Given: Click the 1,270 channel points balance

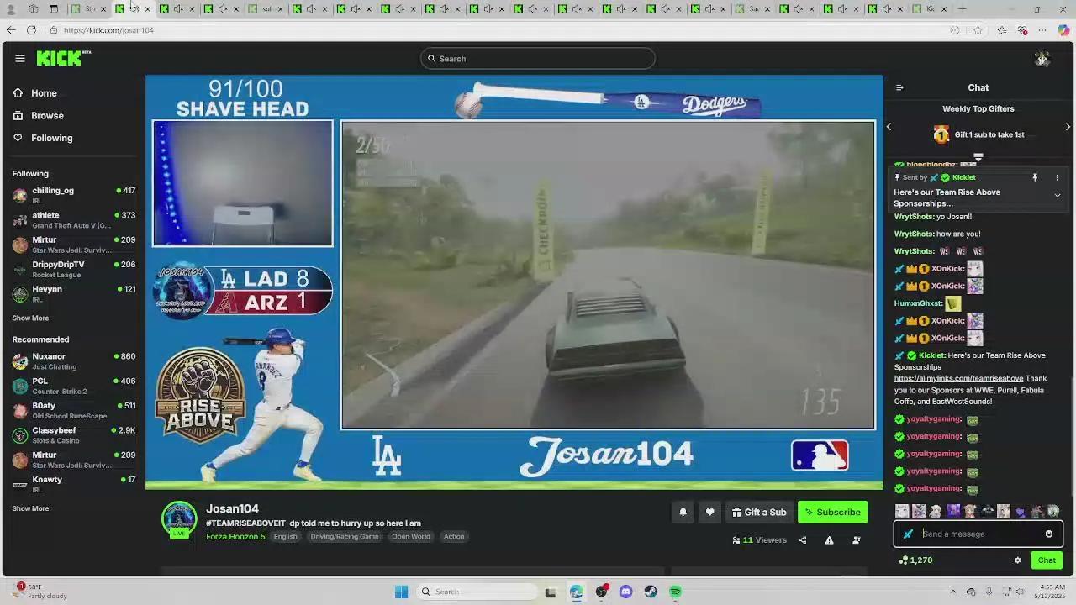Looking at the screenshot, I should pos(915,560).
